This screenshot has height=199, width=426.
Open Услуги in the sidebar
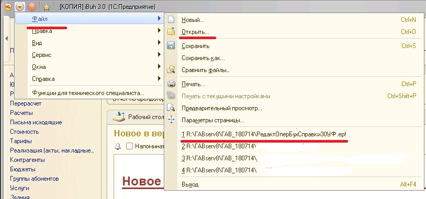[x=19, y=188]
